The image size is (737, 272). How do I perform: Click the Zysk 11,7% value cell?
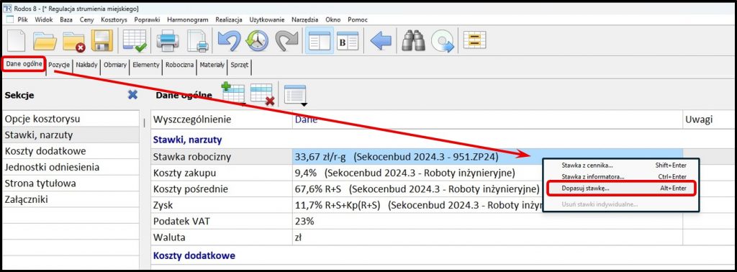pos(417,205)
